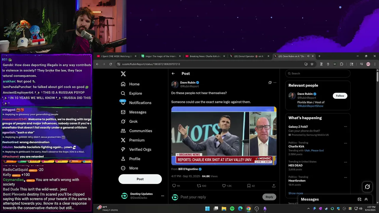Click Show more under What's happening
This screenshot has height=213, width=379.
(296, 193)
